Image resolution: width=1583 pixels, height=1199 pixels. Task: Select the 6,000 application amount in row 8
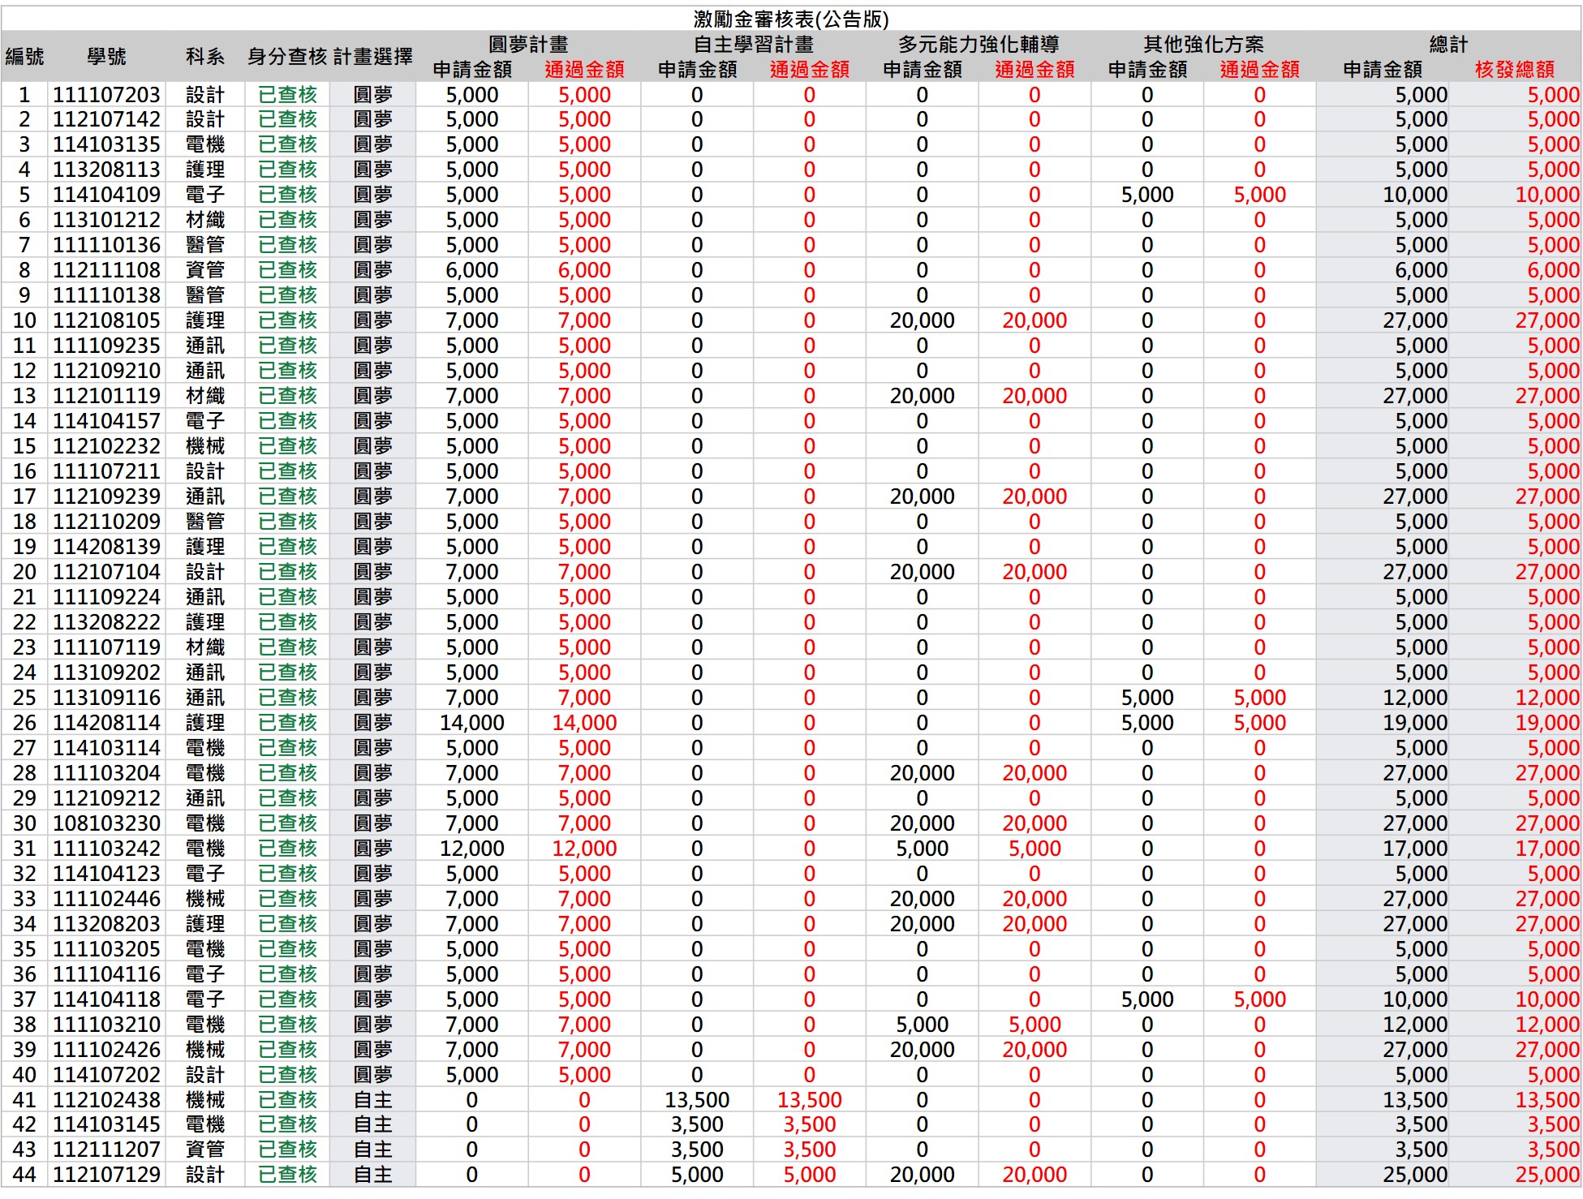tap(472, 270)
